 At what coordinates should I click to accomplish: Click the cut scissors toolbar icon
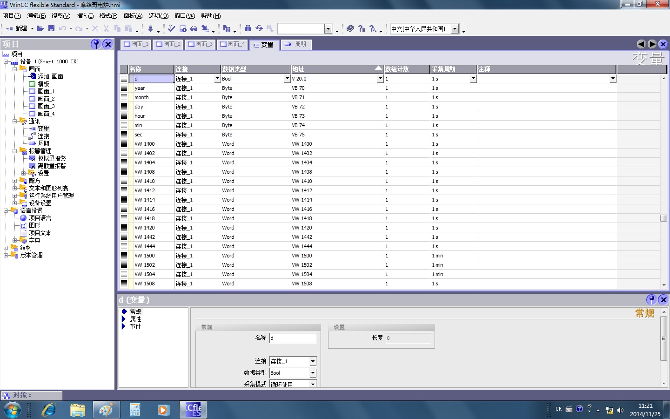point(107,29)
